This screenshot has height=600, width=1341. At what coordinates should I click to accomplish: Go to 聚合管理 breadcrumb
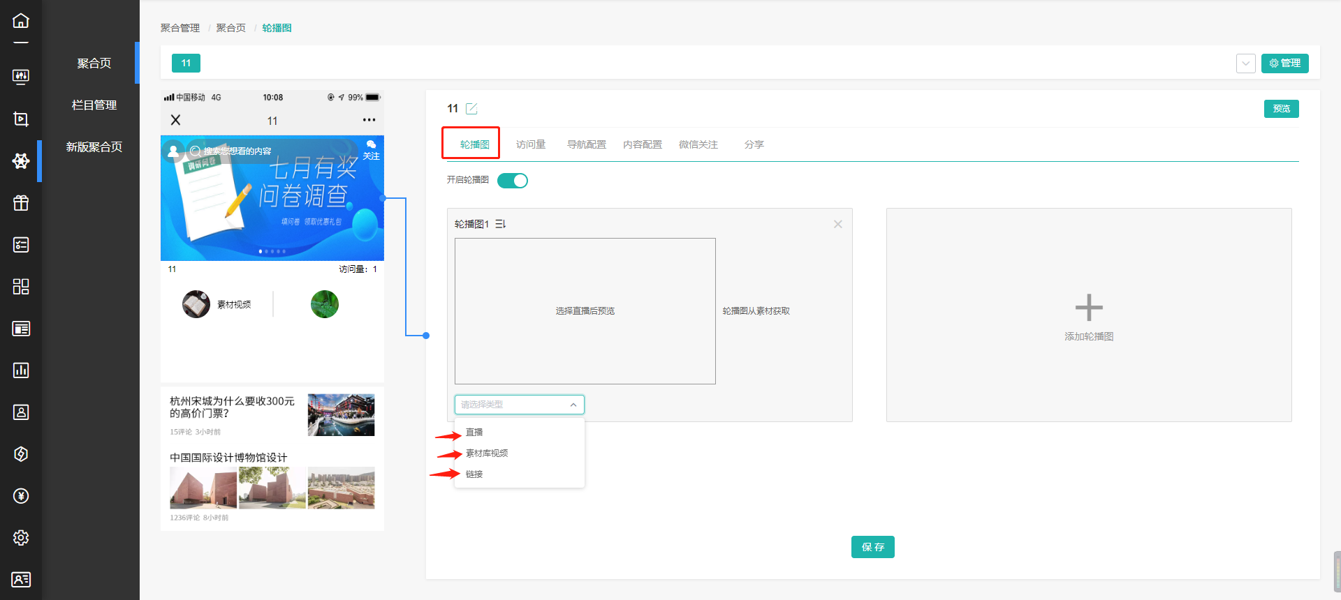tap(180, 28)
